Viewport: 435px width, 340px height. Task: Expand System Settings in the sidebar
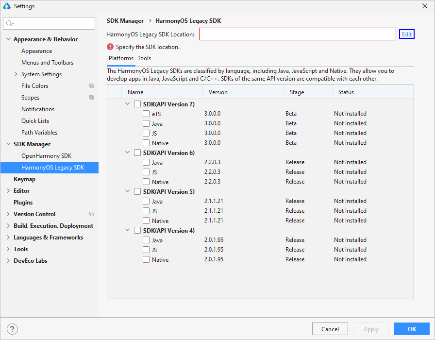16,74
